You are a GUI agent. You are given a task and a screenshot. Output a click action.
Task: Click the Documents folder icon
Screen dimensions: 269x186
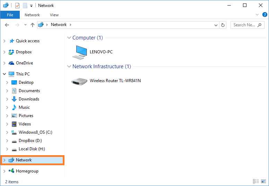click(x=14, y=91)
